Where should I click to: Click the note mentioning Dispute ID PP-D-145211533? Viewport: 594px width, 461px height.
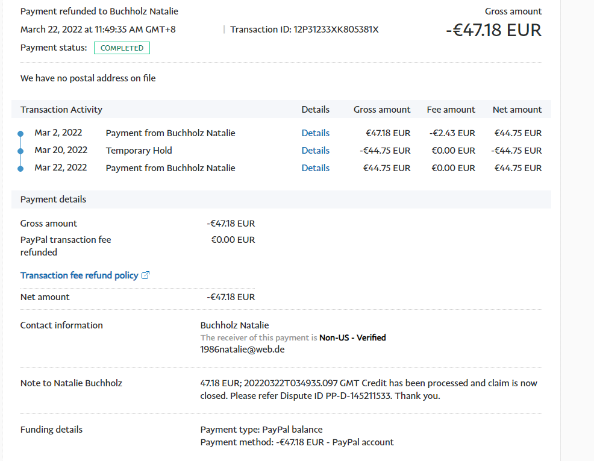coord(369,389)
